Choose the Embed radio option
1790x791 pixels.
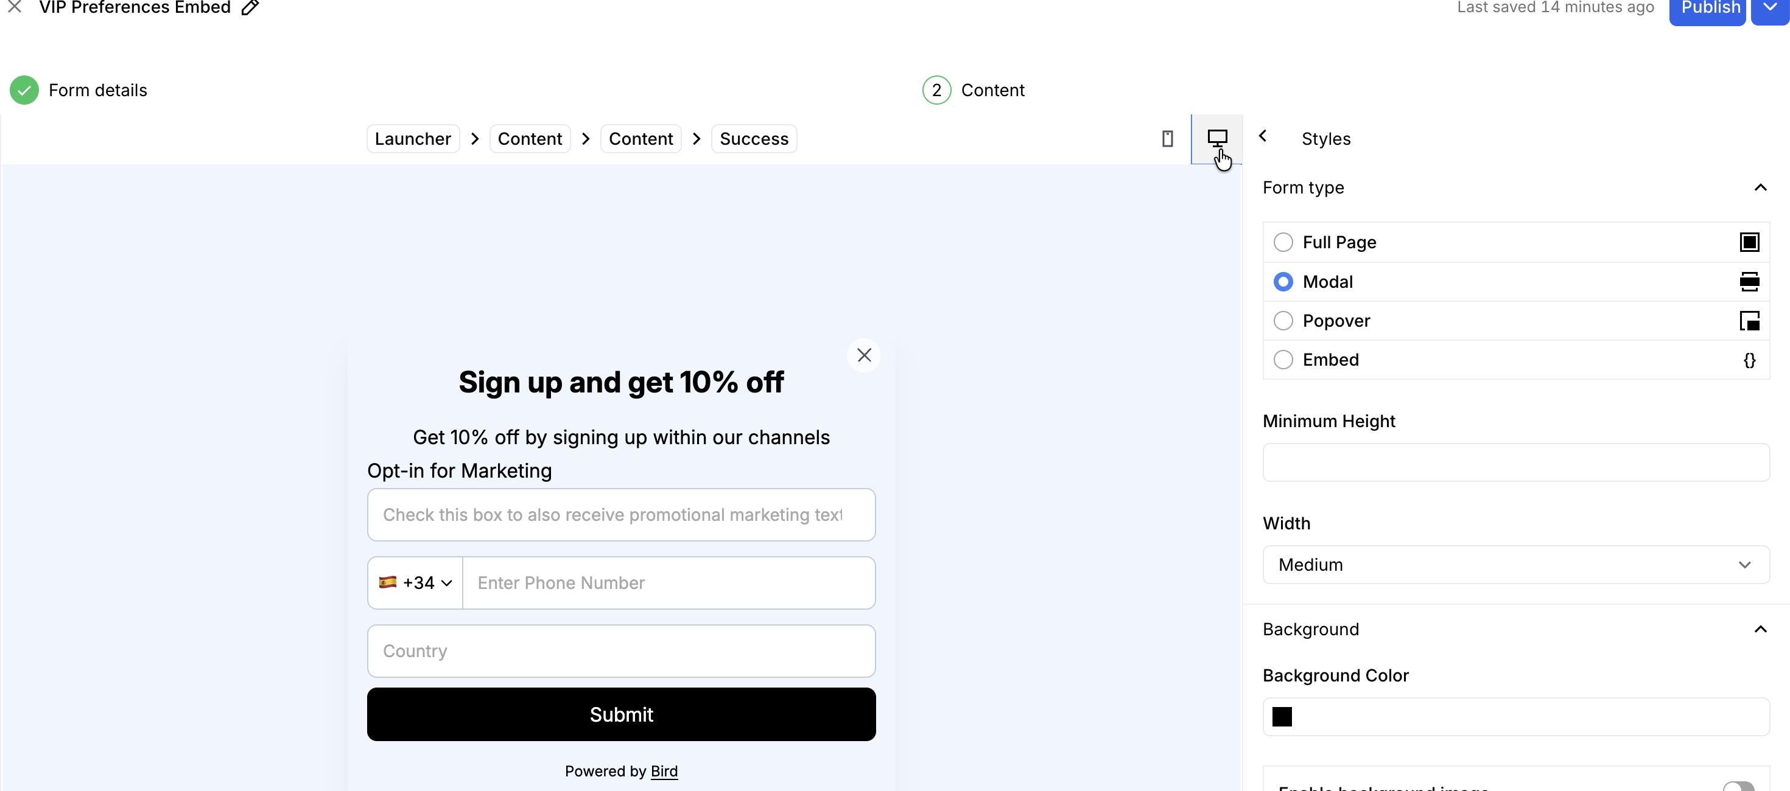(x=1283, y=360)
